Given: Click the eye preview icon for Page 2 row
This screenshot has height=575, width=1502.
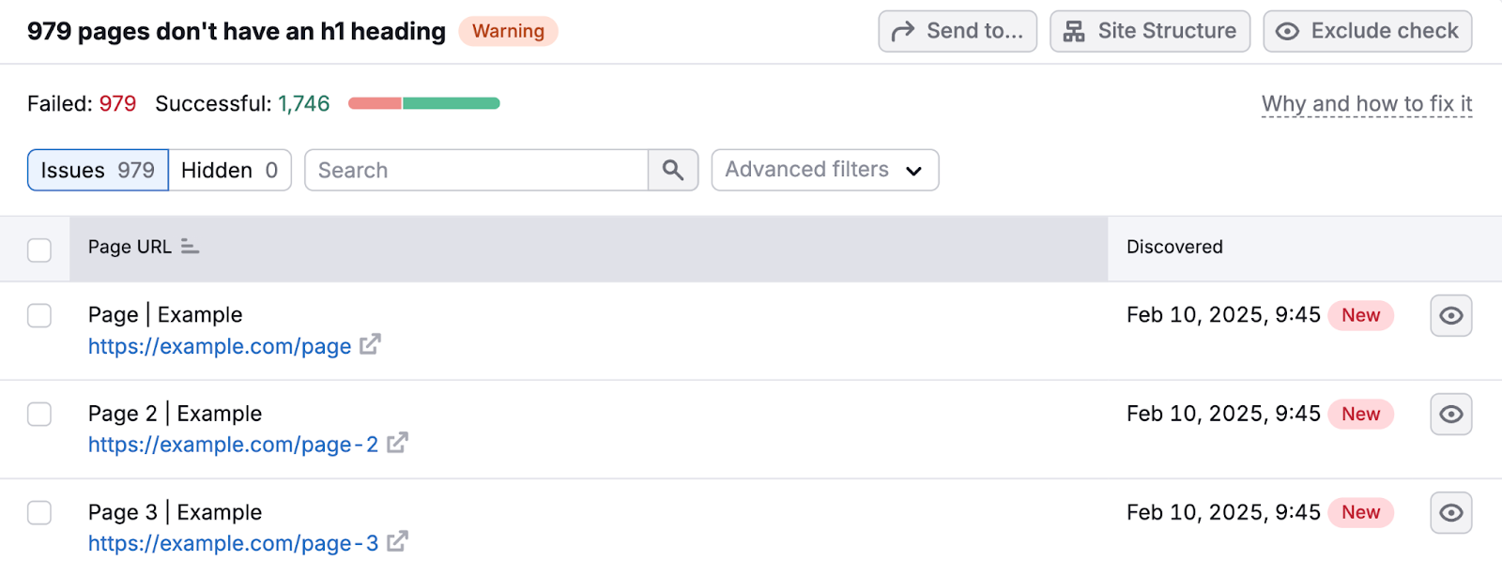Looking at the screenshot, I should (1450, 414).
